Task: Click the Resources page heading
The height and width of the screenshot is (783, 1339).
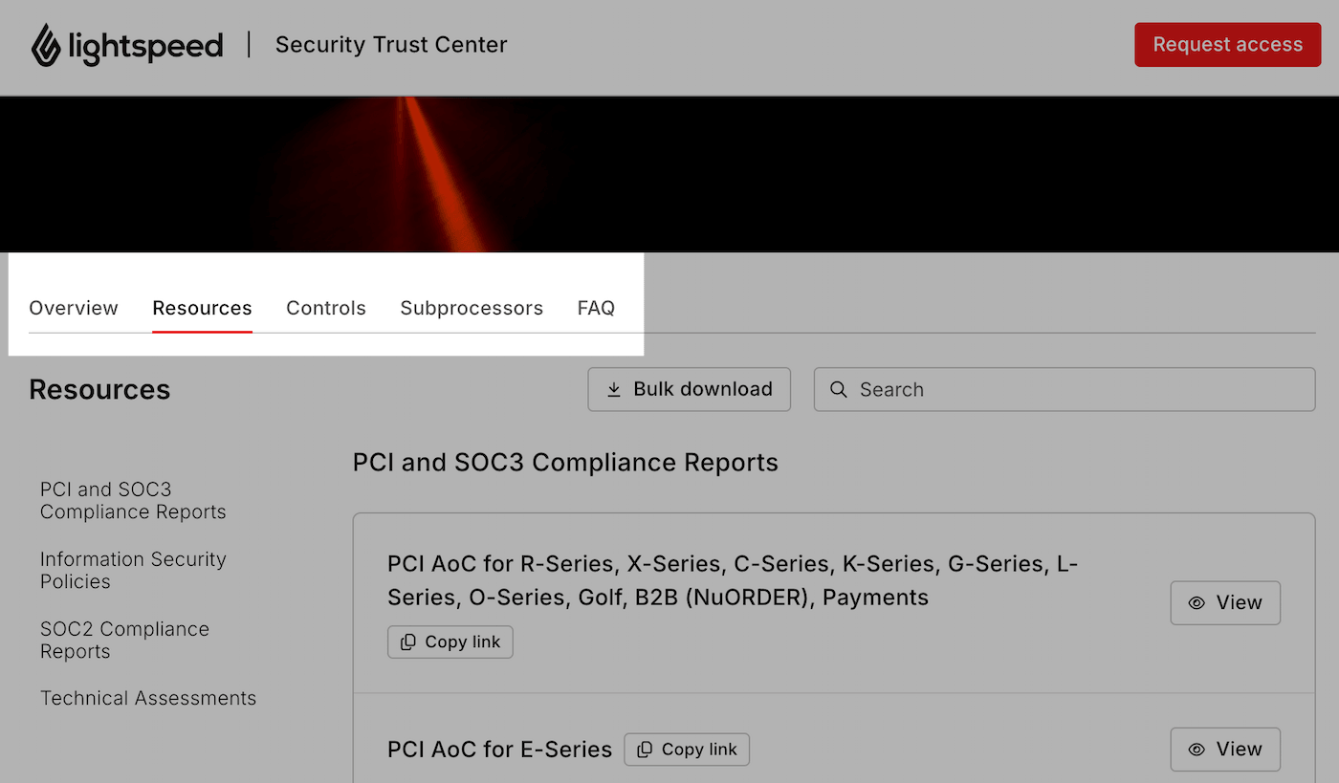Action: click(99, 390)
